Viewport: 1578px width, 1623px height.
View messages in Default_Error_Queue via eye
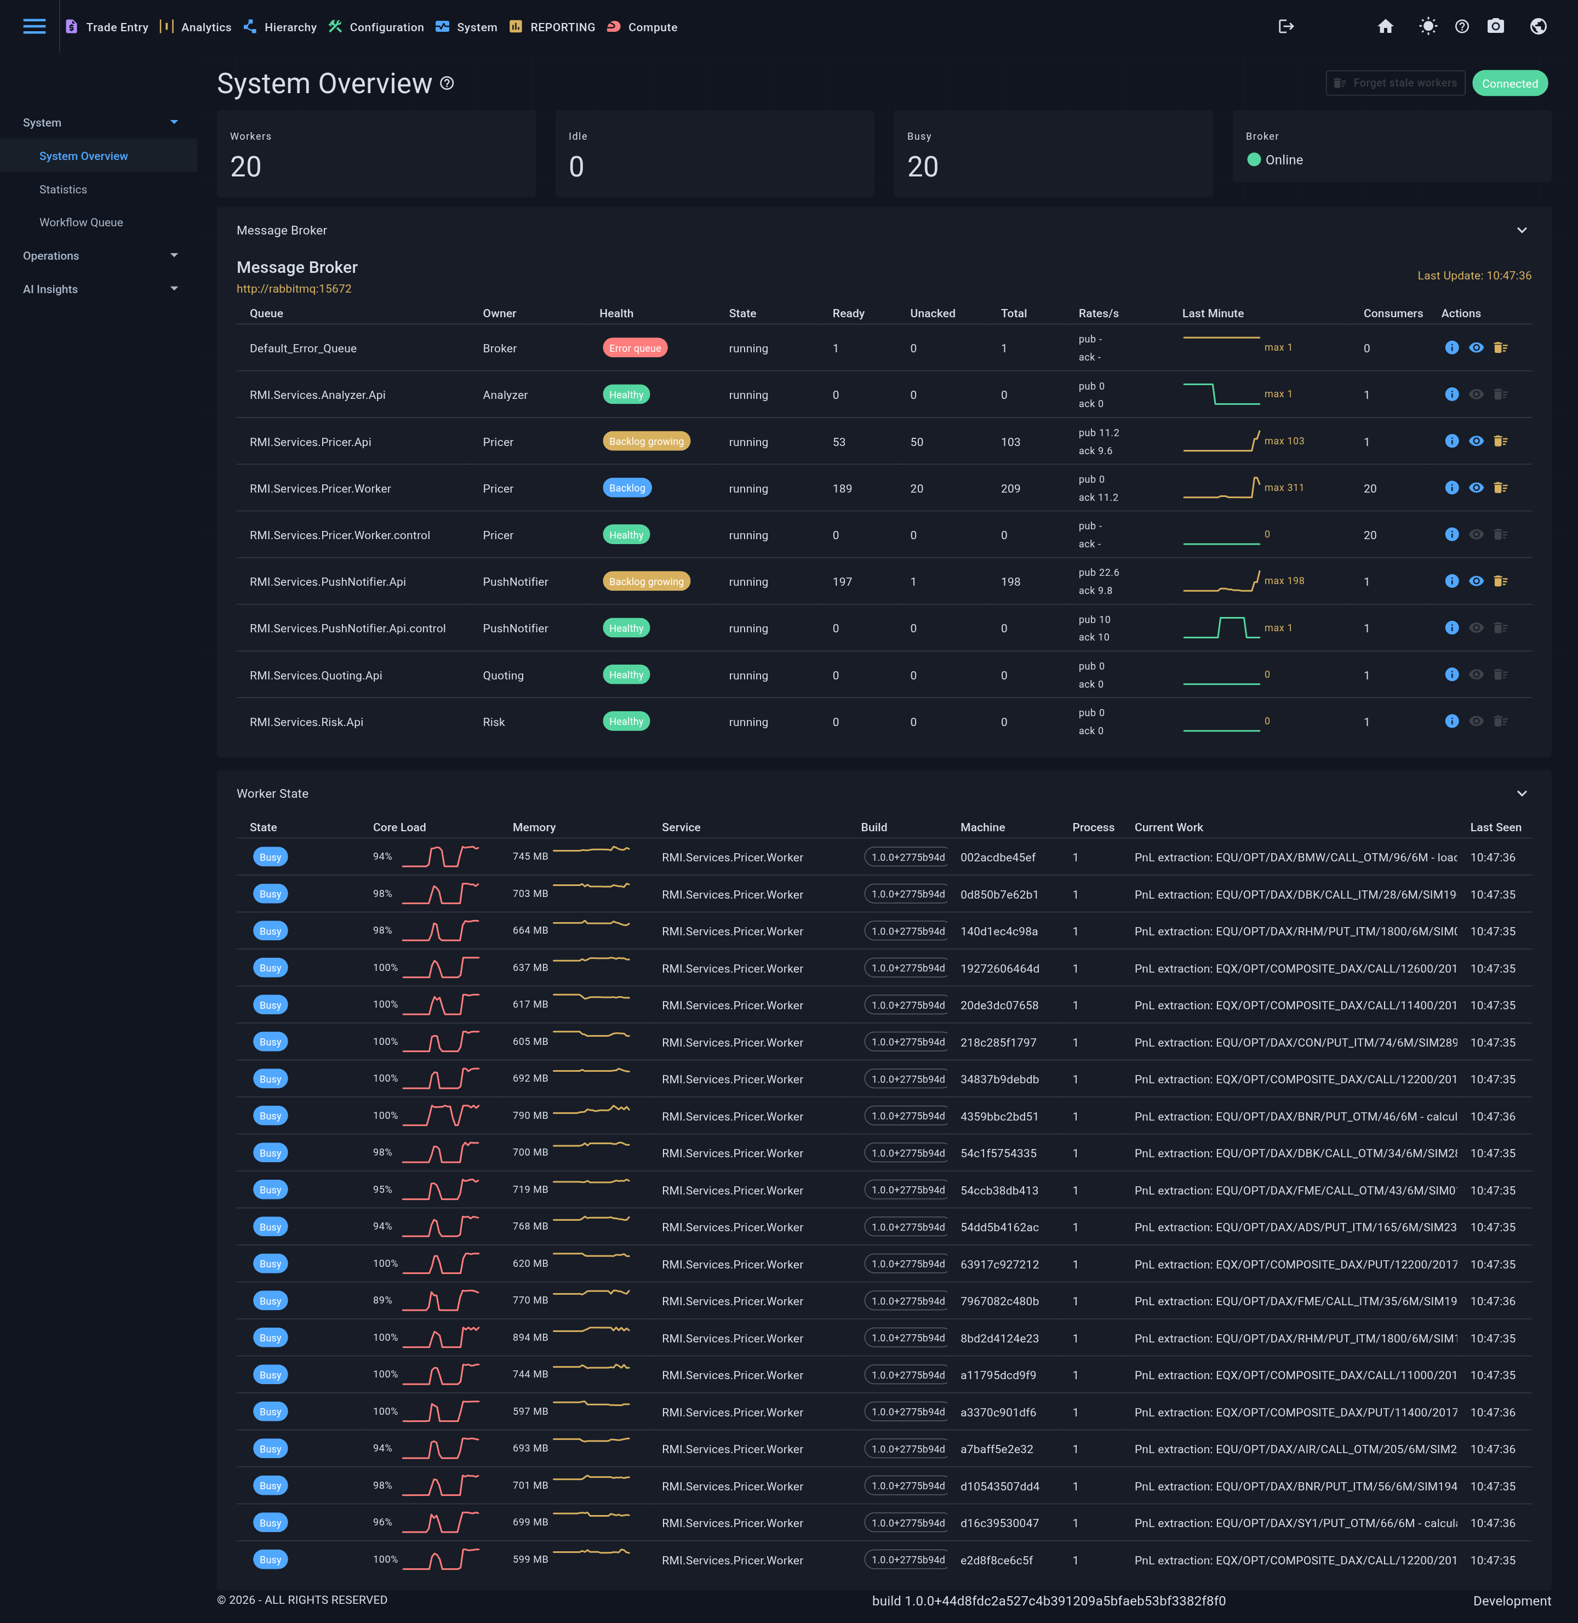pyautogui.click(x=1476, y=347)
